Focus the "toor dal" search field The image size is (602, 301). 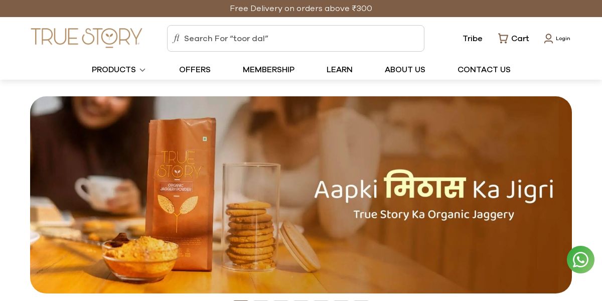295,39
